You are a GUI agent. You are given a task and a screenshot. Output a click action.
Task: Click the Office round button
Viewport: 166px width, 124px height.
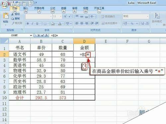click(4, 5)
